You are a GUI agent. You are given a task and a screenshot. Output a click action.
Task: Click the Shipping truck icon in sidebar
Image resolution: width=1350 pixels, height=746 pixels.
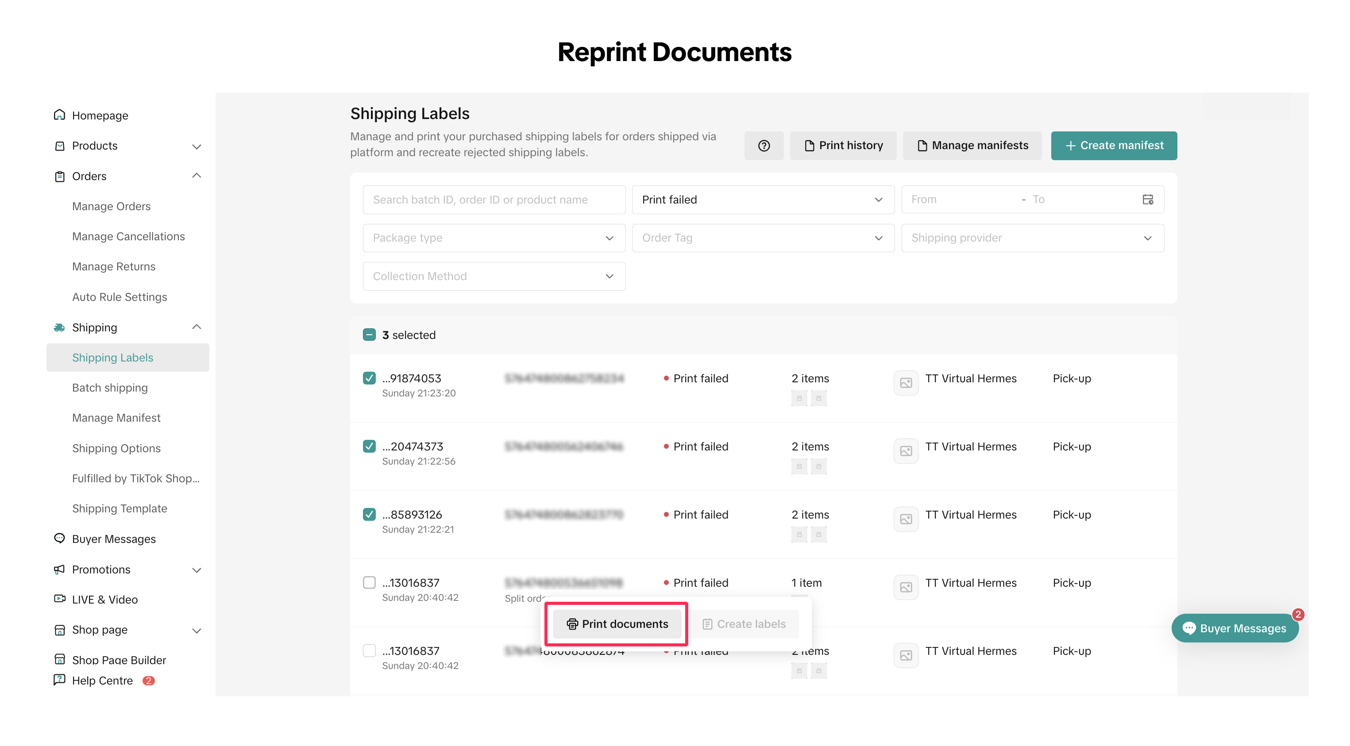[59, 327]
